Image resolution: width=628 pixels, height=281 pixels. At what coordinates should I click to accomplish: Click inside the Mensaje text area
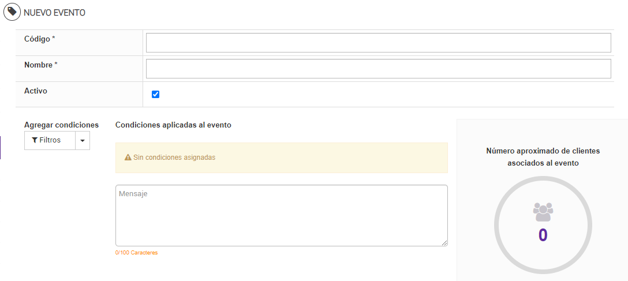pos(281,216)
